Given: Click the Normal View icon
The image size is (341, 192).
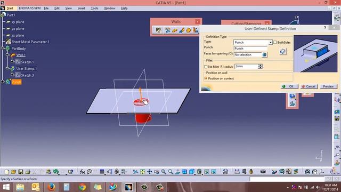Looking at the screenshot, I should click(177, 172).
